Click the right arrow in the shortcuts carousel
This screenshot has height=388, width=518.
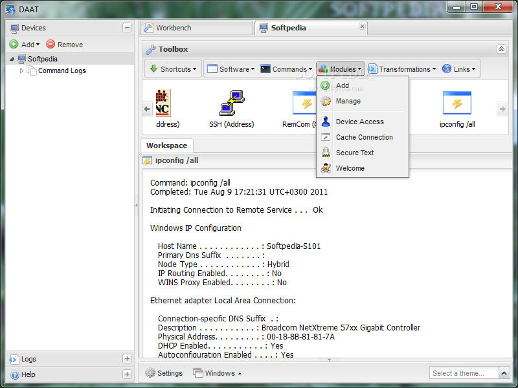[502, 109]
